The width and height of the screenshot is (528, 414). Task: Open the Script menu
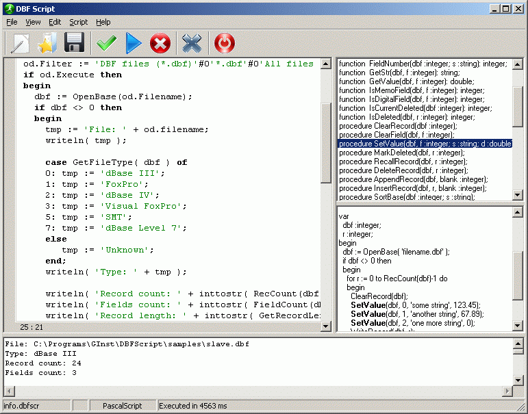78,22
